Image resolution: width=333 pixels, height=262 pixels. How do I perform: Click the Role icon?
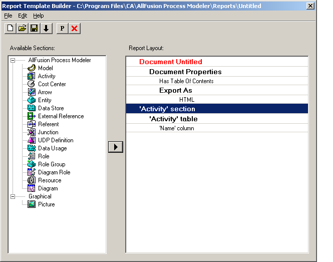tap(32, 156)
